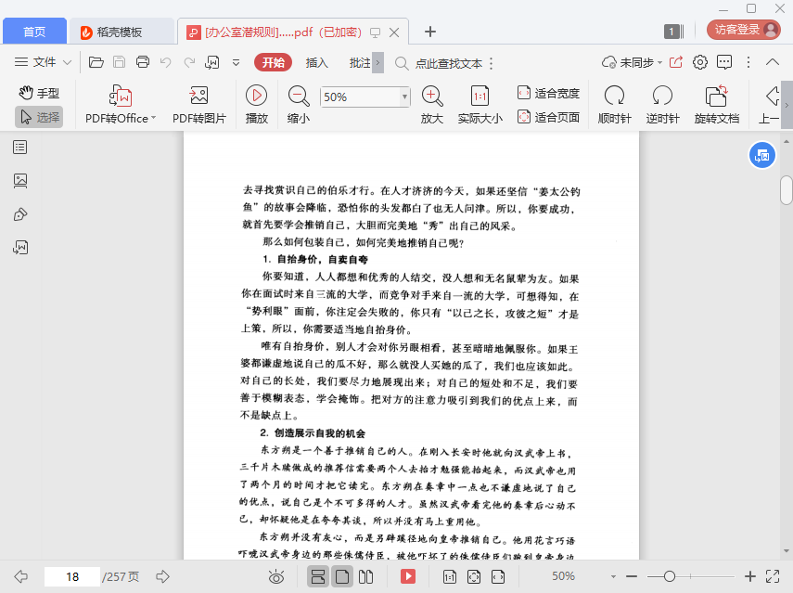Choose 适合宽度 fit width option

coord(549,93)
